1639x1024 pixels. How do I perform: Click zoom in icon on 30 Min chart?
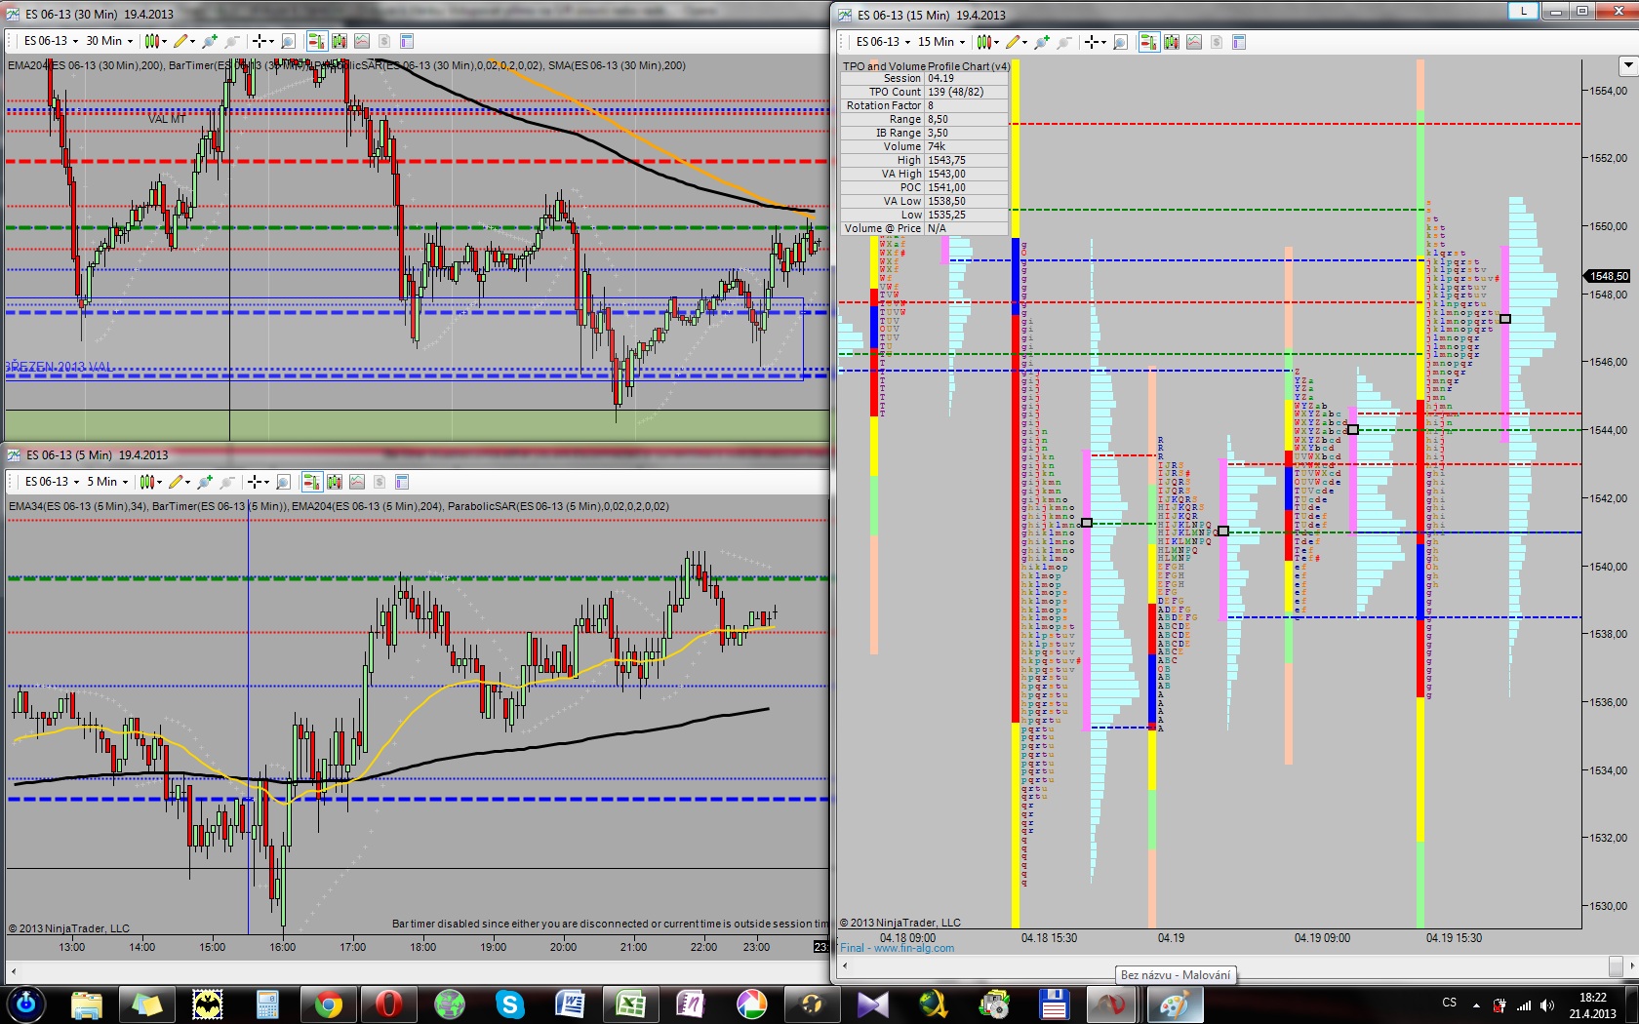click(209, 41)
